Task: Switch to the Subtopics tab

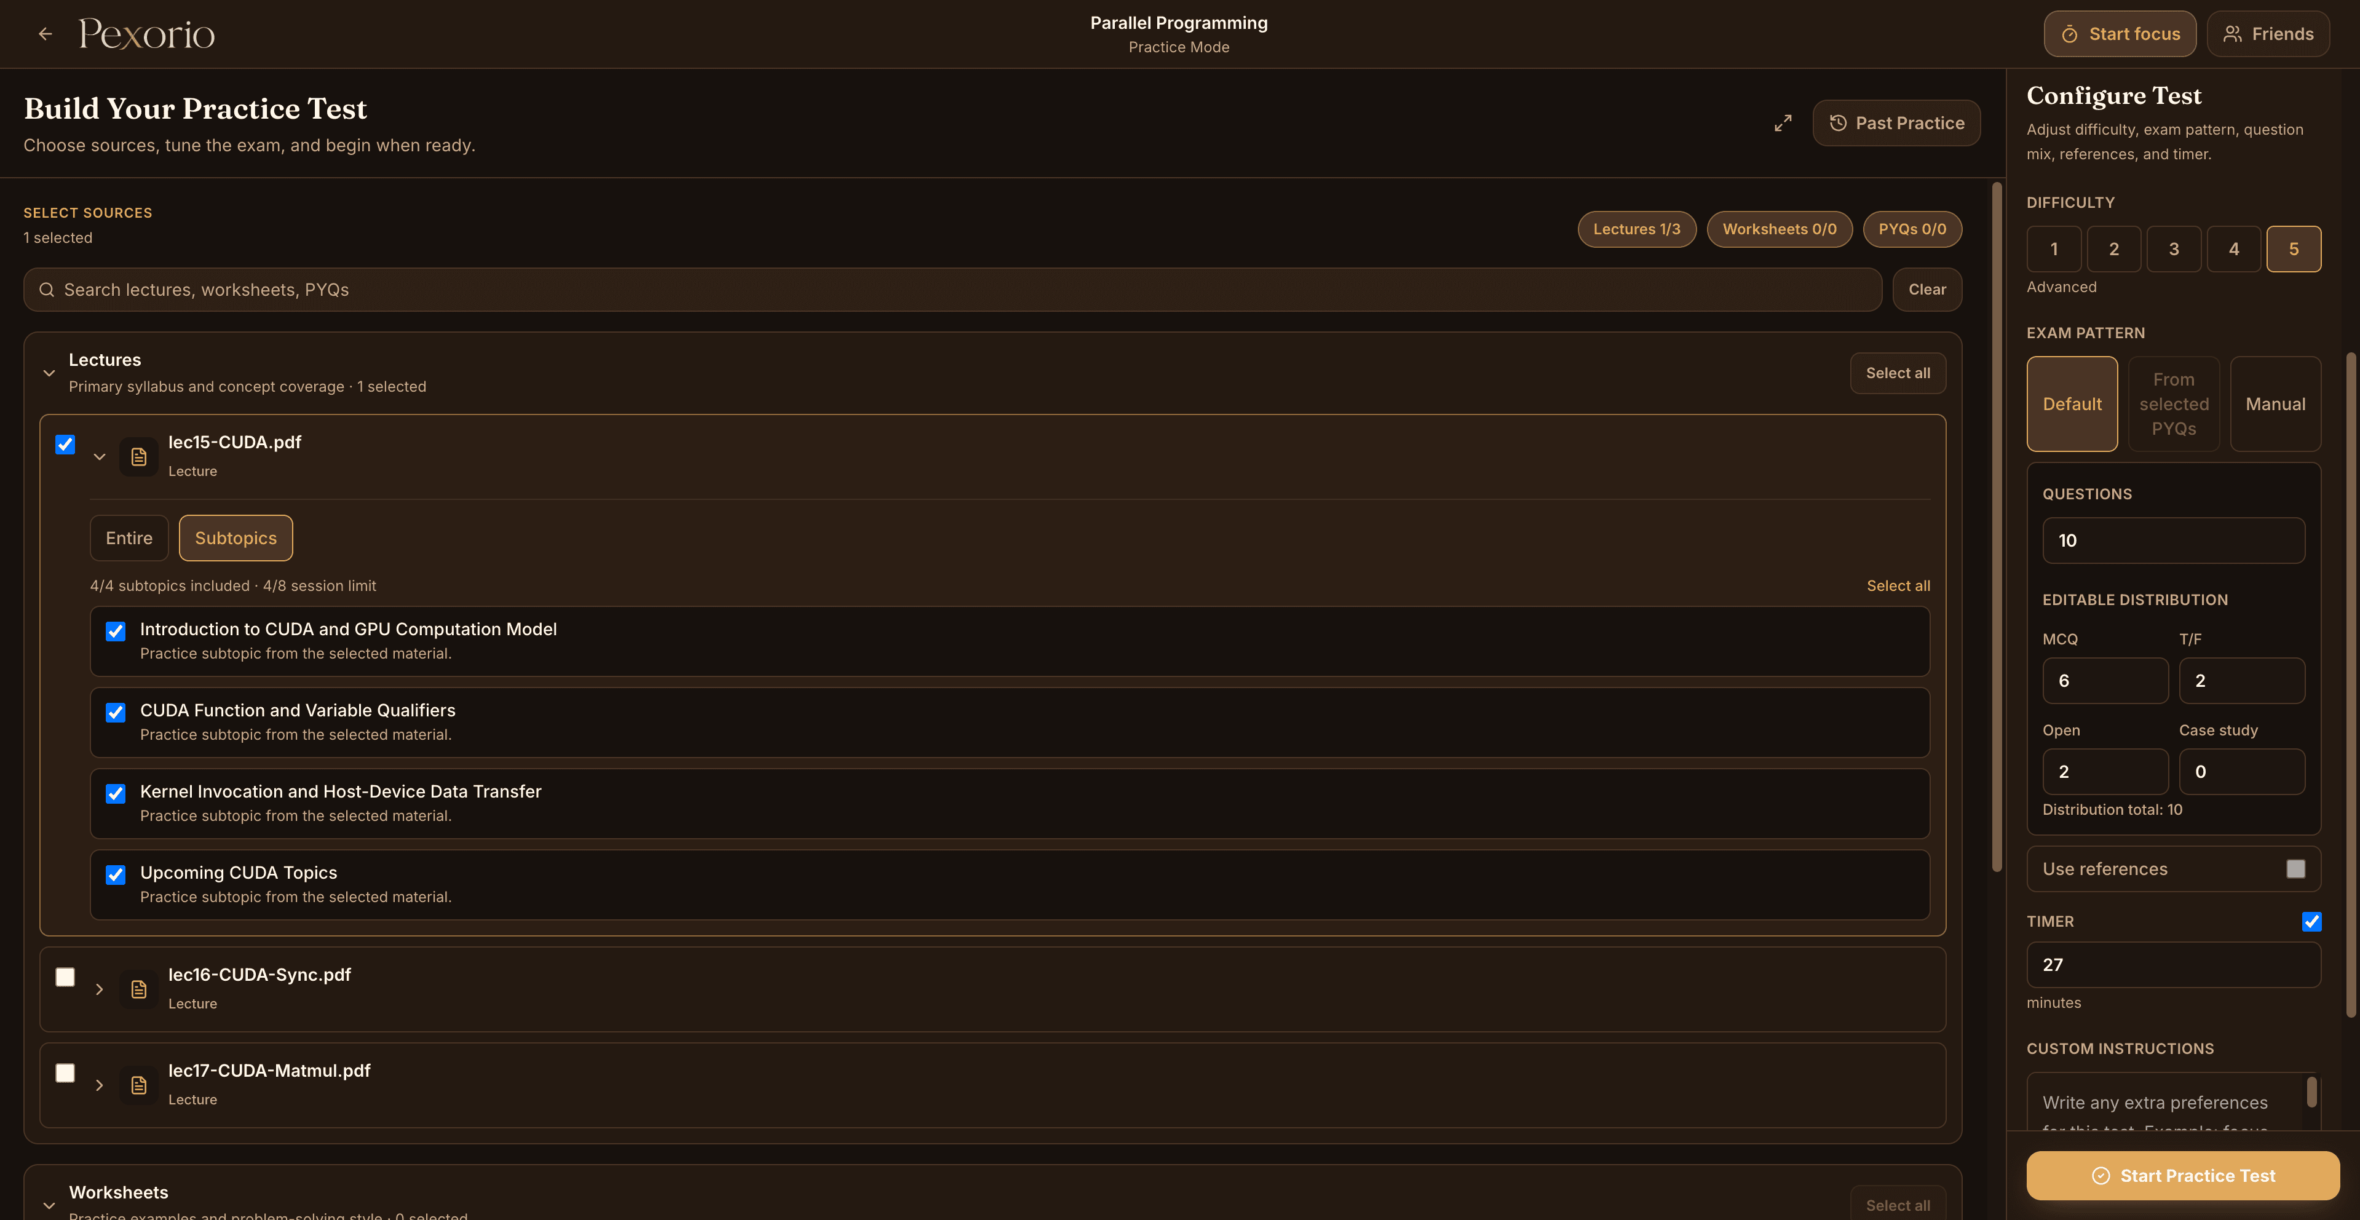Action: coord(236,537)
